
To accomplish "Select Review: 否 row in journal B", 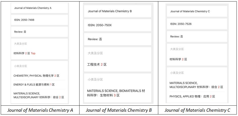I will point(118,39).
